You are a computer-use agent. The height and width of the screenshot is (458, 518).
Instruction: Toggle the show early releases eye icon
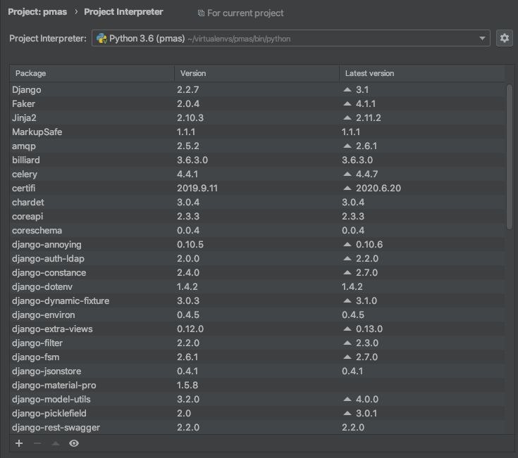[x=74, y=443]
